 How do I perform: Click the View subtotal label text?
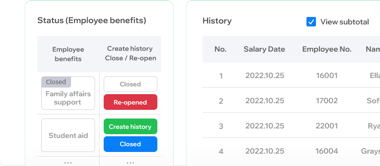click(x=344, y=22)
